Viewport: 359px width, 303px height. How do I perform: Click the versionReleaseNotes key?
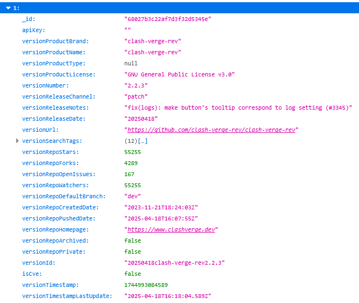(55, 107)
